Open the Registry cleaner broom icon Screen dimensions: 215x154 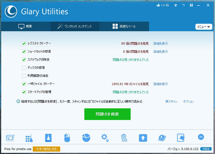coord(29,138)
